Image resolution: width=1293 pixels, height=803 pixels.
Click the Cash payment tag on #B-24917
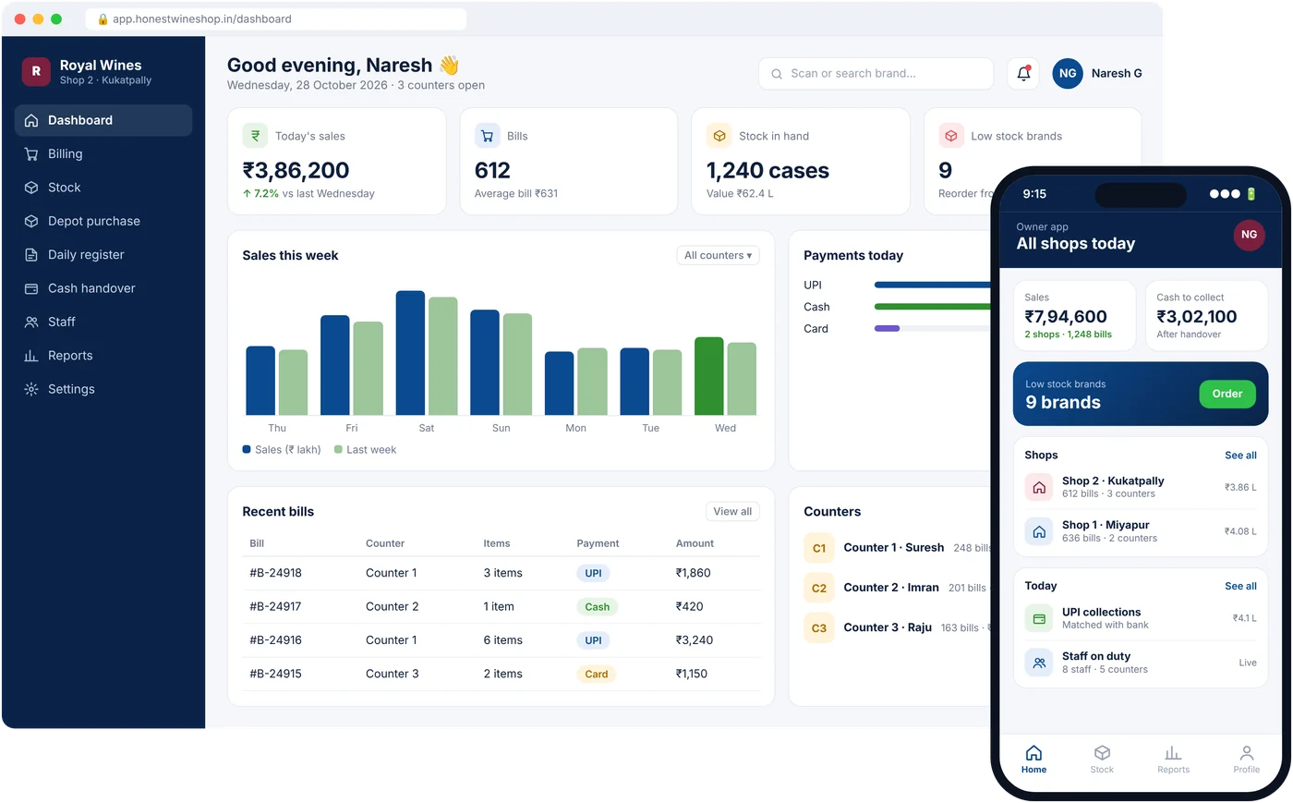[597, 607]
